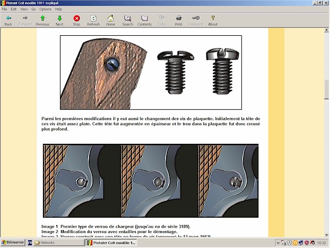Print the current page
330x248 pixels.
coord(179,20)
